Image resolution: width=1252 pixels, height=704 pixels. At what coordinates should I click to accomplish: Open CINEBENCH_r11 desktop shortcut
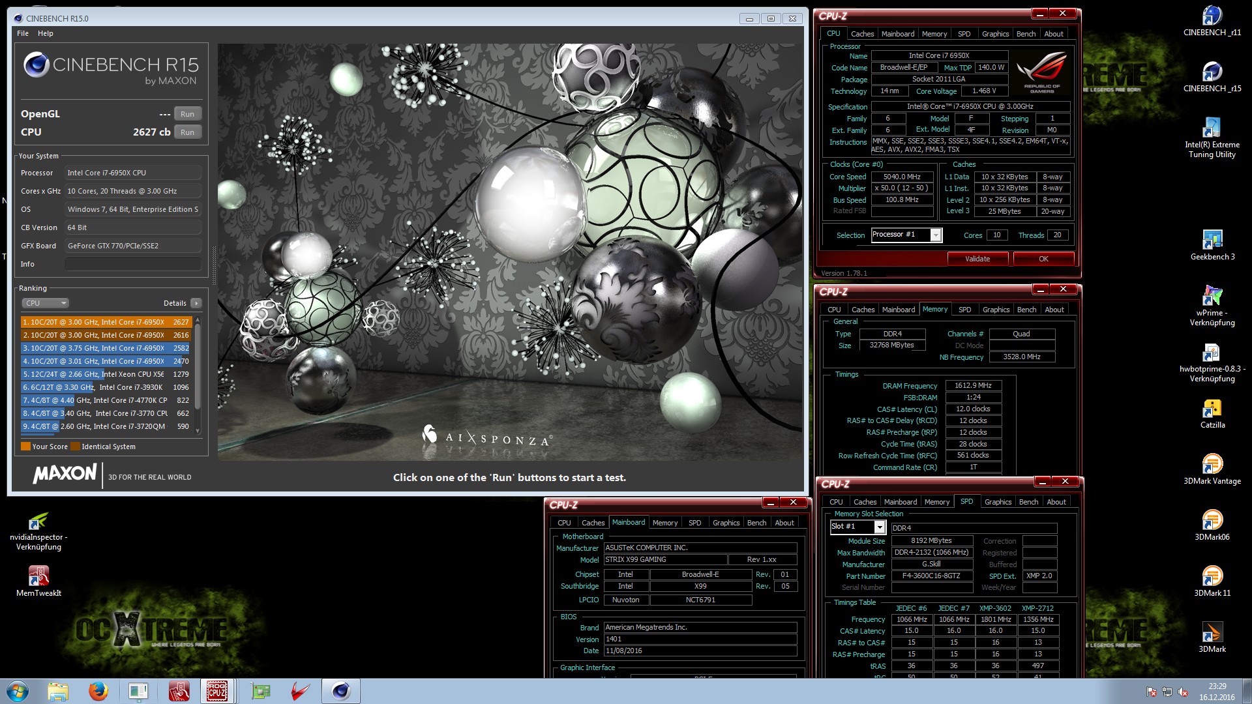coord(1212,20)
